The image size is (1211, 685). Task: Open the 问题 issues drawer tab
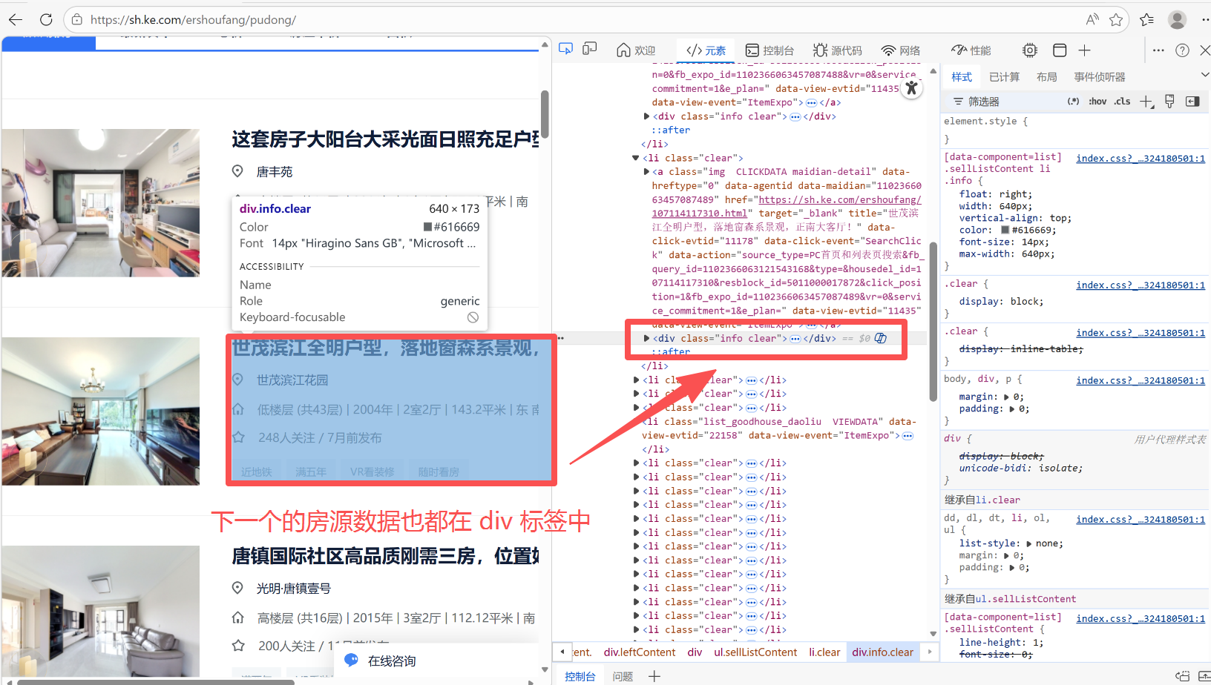pyautogui.click(x=623, y=676)
